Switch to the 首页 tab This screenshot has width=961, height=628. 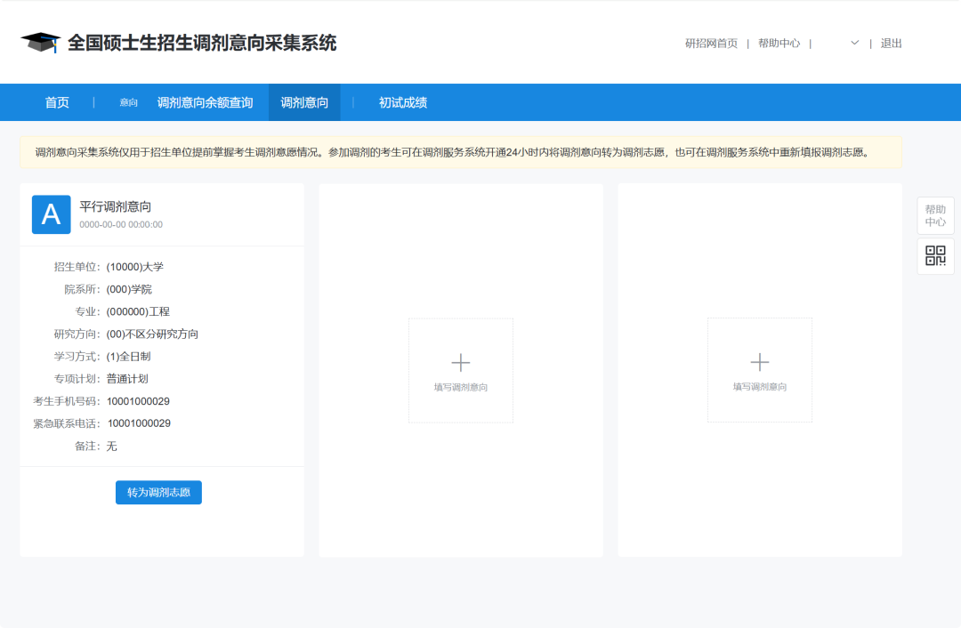pyautogui.click(x=56, y=102)
